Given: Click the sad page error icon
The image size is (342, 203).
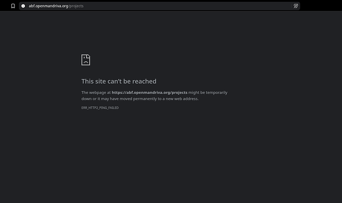Looking at the screenshot, I should [x=86, y=60].
